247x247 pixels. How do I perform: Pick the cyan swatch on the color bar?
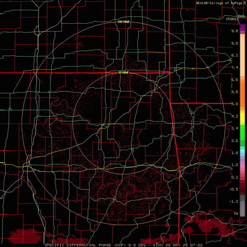click(242, 151)
